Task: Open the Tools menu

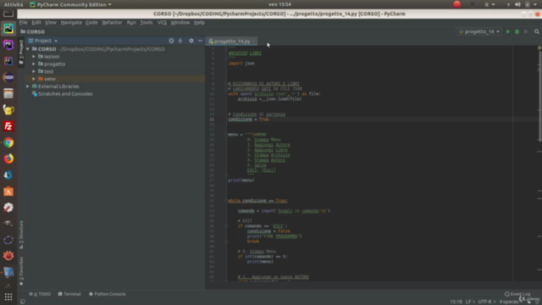Action: point(147,23)
